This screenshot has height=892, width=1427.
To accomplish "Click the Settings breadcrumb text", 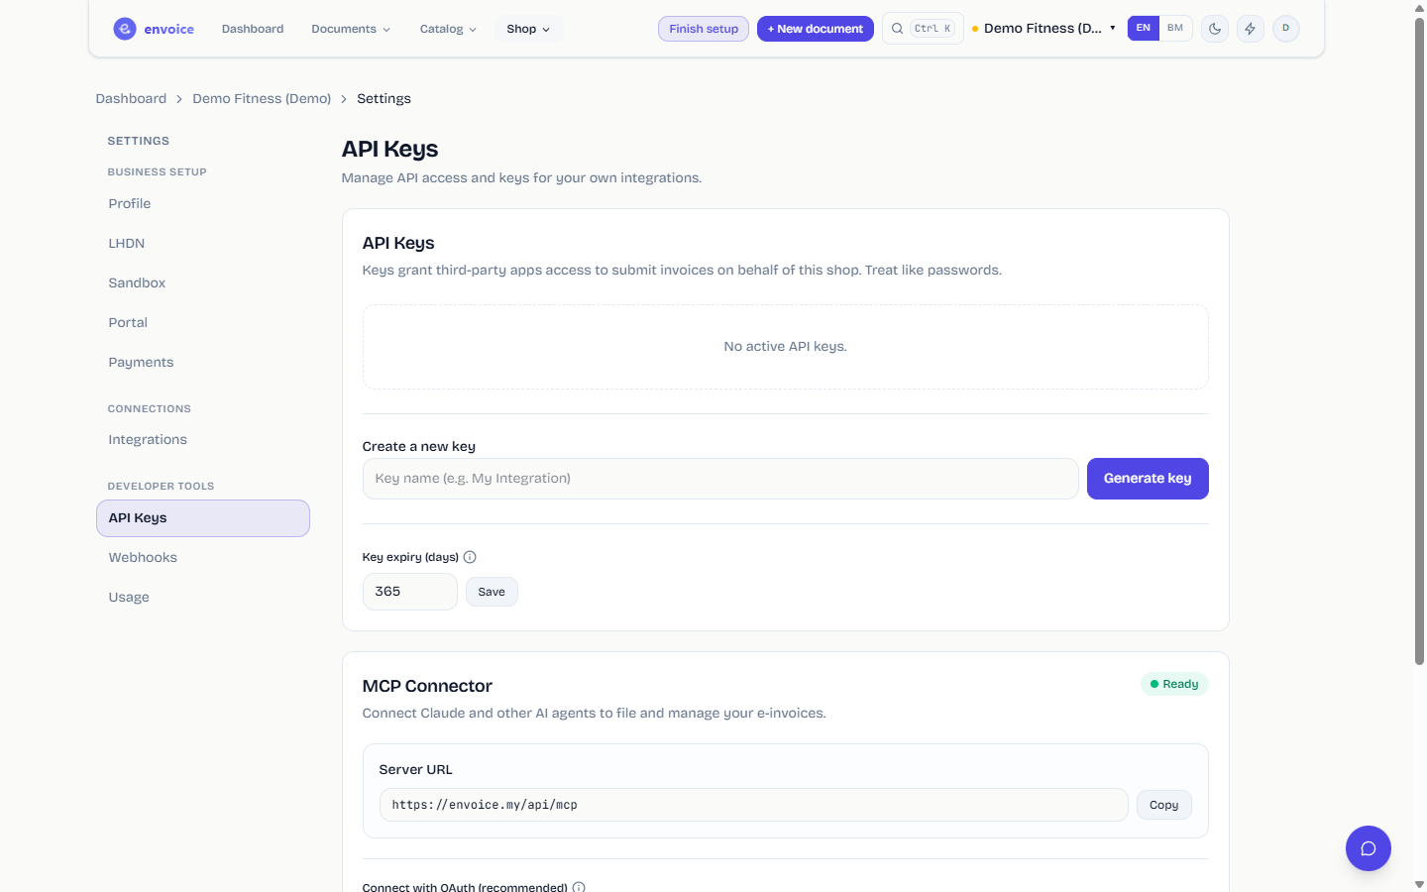I will pos(384,99).
